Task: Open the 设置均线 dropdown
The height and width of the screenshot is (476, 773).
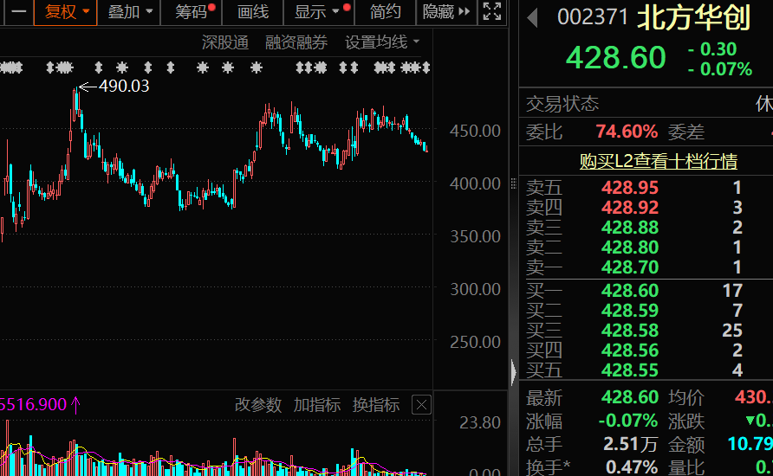Action: click(x=382, y=42)
